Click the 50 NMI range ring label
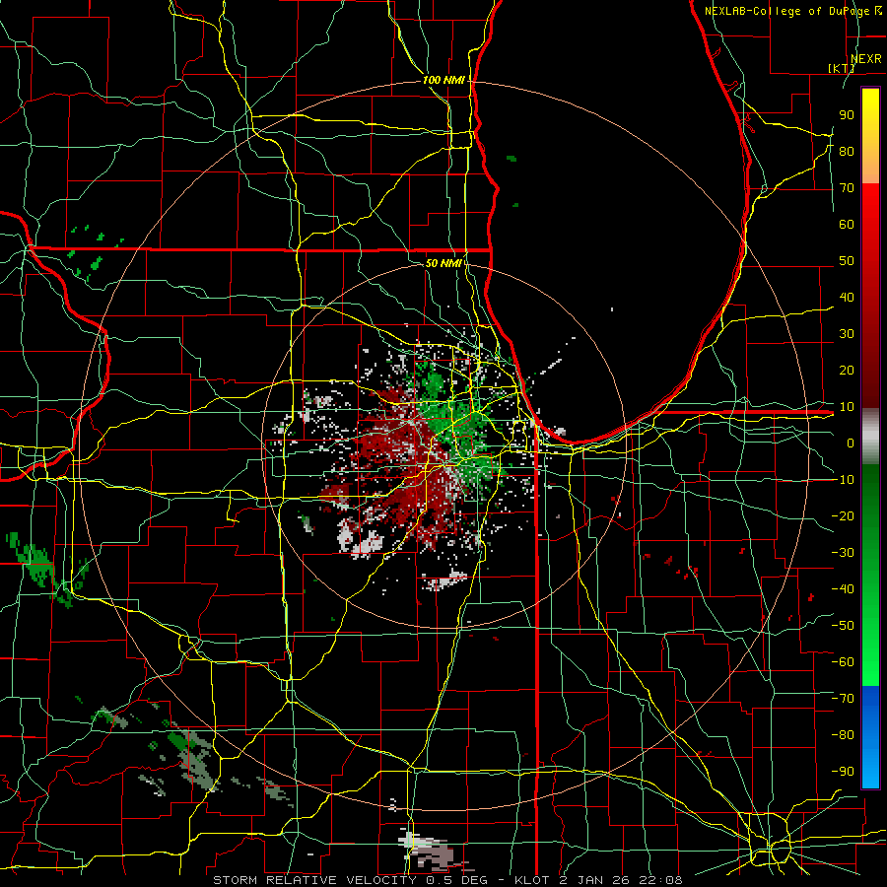Viewport: 887px width, 887px height. tap(443, 263)
